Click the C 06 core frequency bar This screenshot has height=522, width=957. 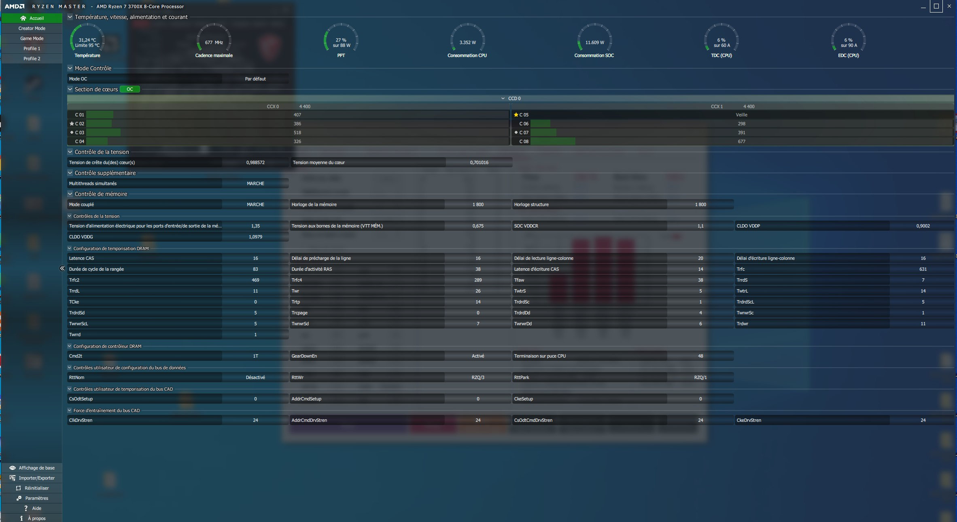click(x=741, y=124)
